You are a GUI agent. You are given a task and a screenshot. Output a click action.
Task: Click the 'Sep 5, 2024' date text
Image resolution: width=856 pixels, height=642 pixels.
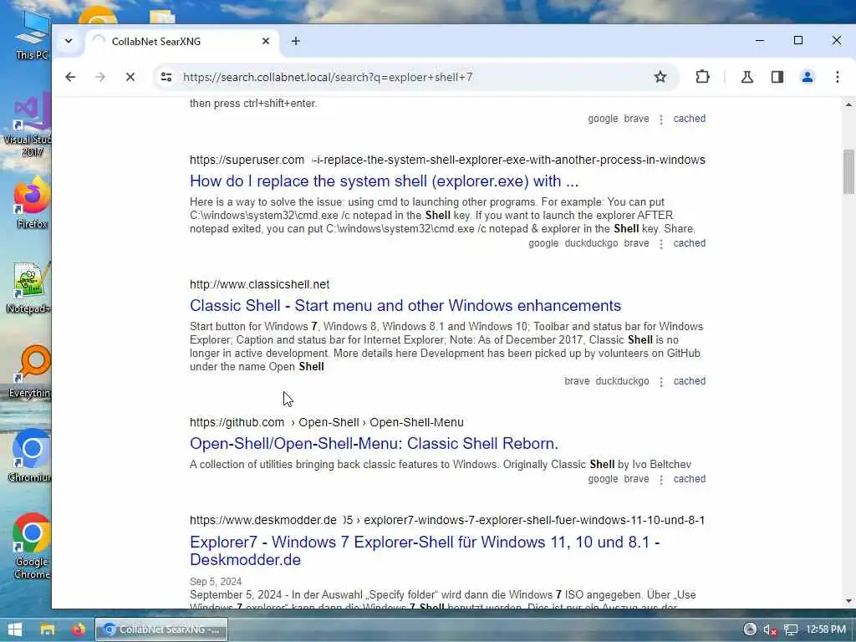coord(216,582)
